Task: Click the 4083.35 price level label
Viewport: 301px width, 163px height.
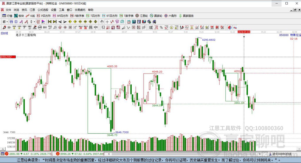Action: click(x=112, y=66)
